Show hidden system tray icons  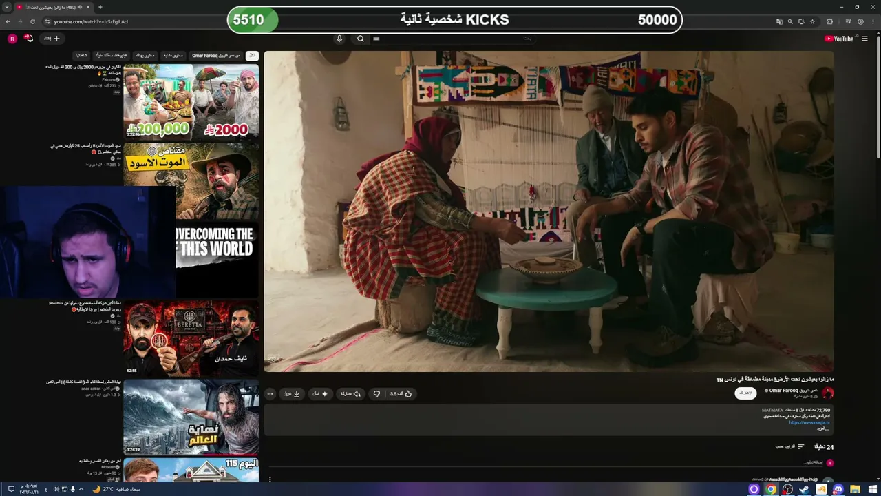click(81, 489)
